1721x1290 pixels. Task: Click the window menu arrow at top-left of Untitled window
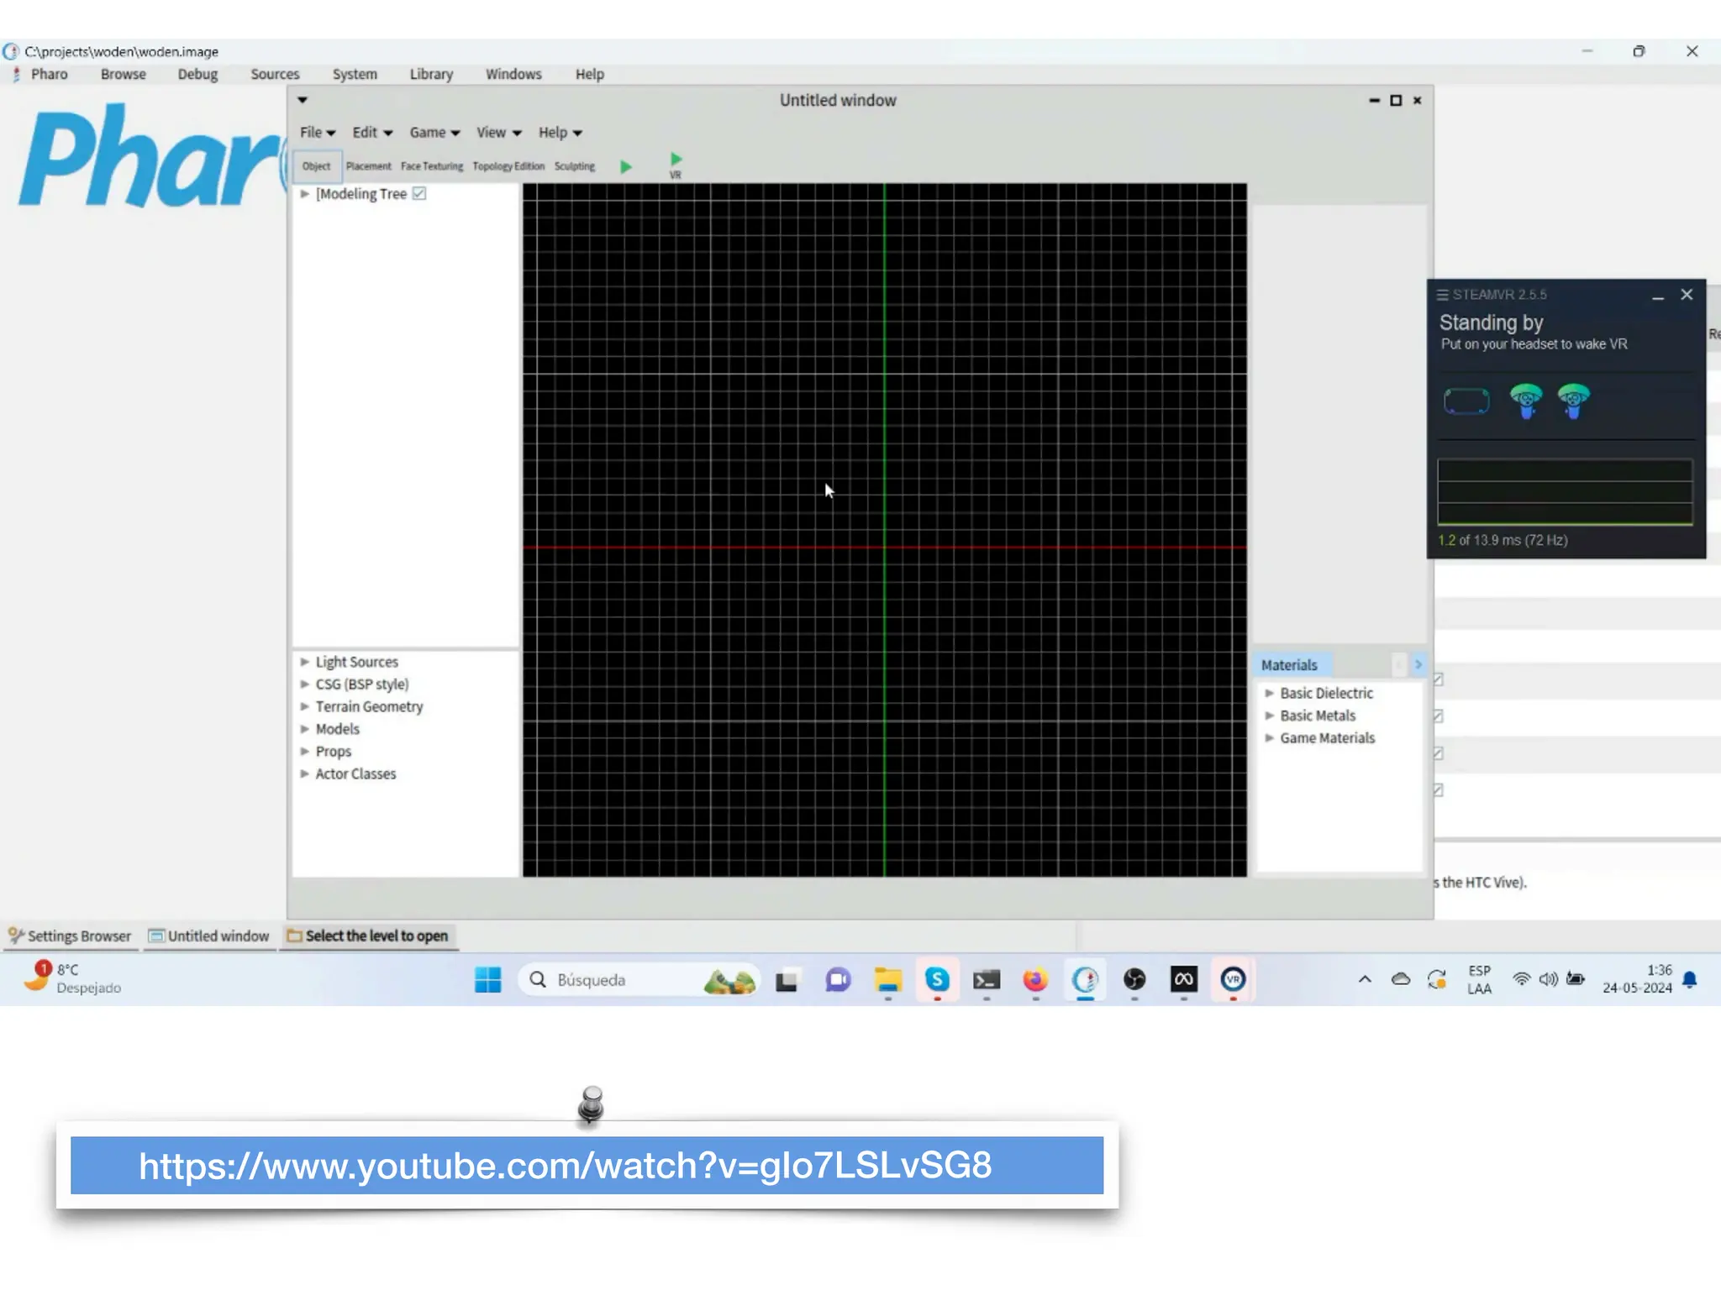pyautogui.click(x=303, y=100)
